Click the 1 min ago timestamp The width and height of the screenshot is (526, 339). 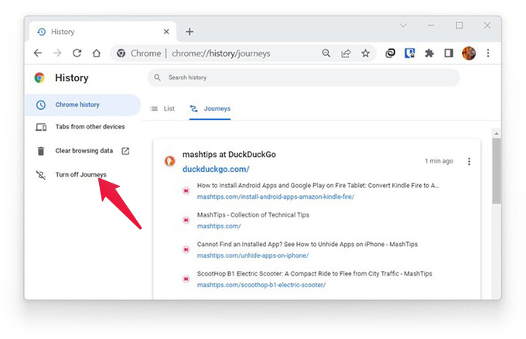(439, 161)
